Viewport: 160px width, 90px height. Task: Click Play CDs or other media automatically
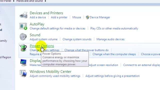point(114,28)
